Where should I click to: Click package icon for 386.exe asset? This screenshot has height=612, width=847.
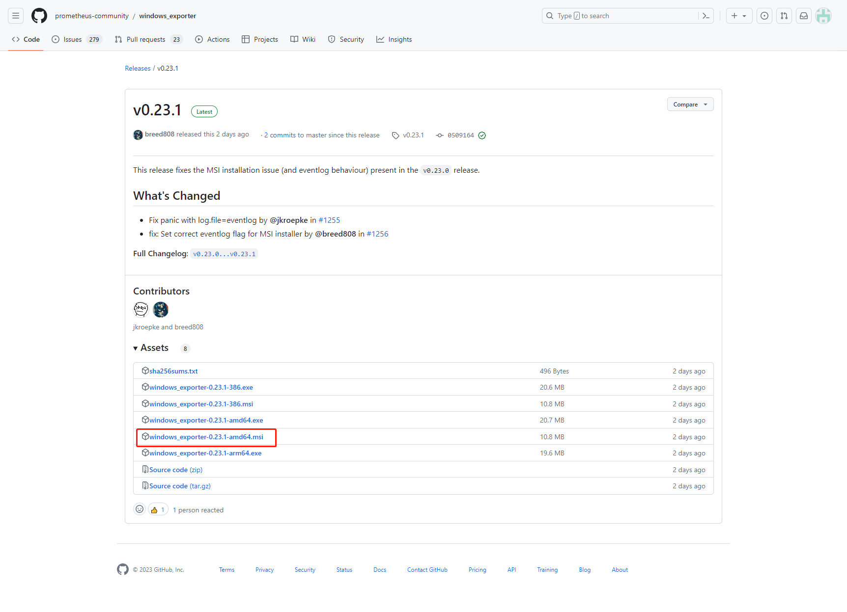[x=145, y=387]
